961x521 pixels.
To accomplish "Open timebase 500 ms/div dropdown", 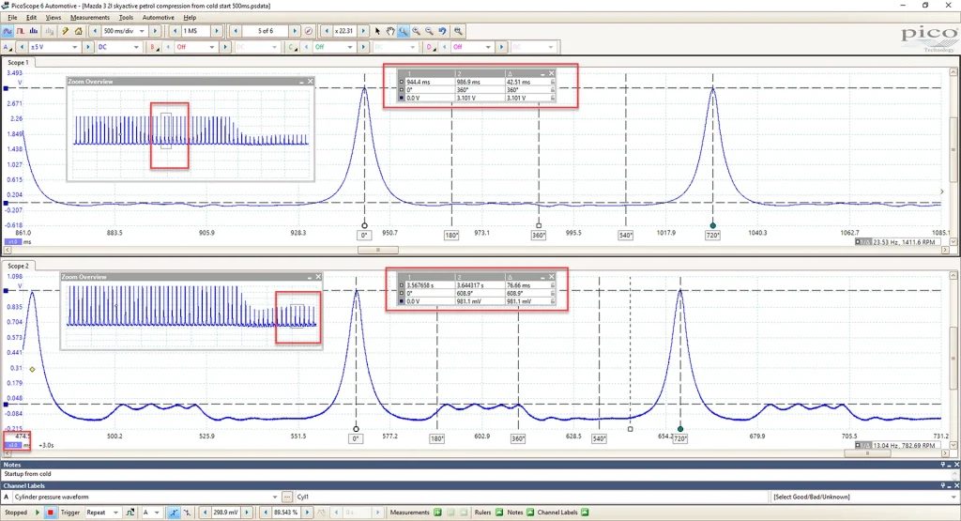I will tap(142, 31).
